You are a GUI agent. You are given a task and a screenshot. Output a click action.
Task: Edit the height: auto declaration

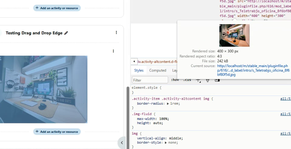[x=150, y=123]
